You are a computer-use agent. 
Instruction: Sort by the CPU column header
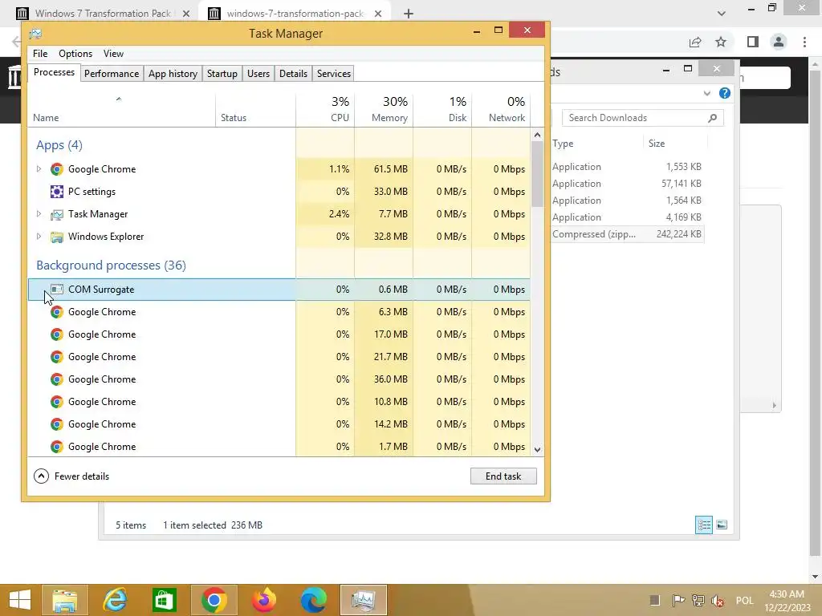click(326, 109)
